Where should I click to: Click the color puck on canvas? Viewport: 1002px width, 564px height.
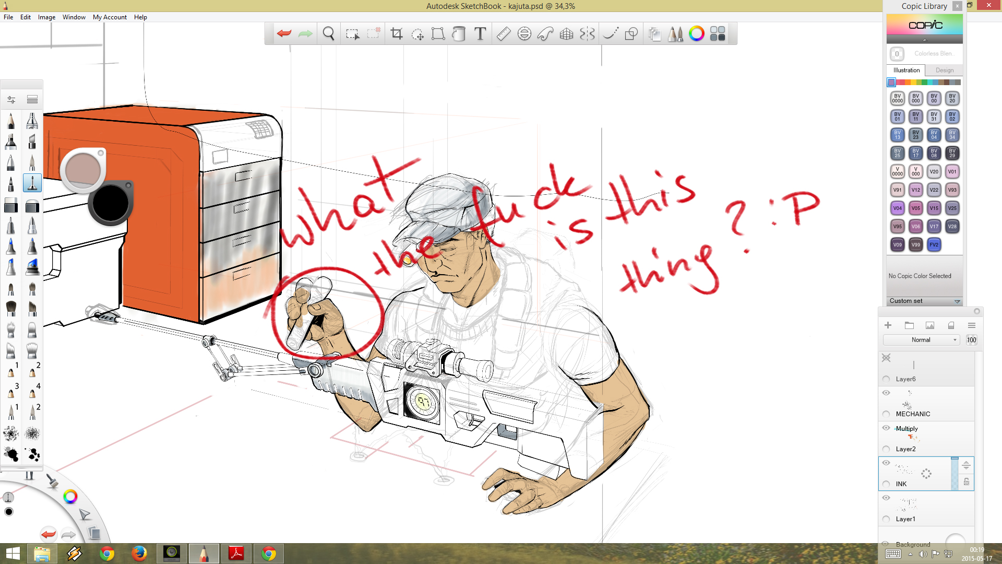[83, 170]
